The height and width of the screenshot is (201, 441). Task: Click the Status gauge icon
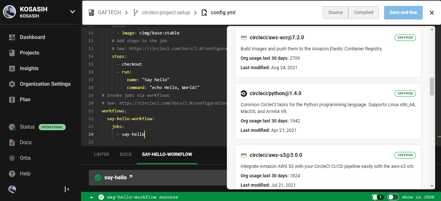click(x=12, y=127)
